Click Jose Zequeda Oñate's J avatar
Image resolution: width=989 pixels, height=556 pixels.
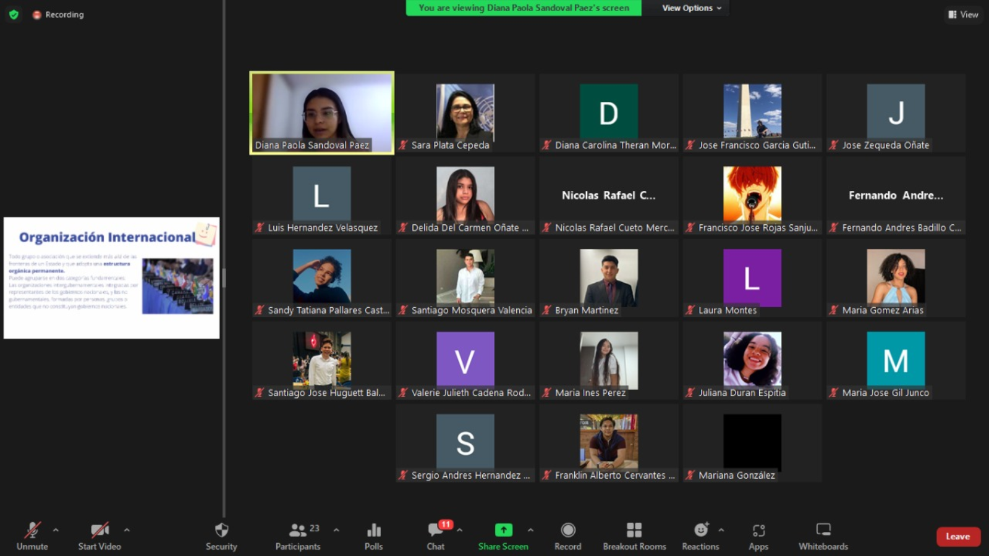pos(896,111)
